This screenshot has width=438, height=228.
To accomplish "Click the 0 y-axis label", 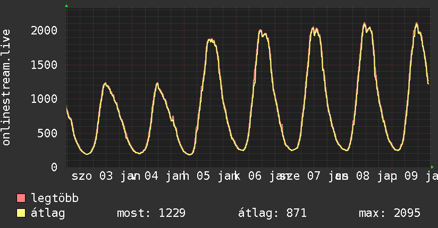I will [54, 167].
